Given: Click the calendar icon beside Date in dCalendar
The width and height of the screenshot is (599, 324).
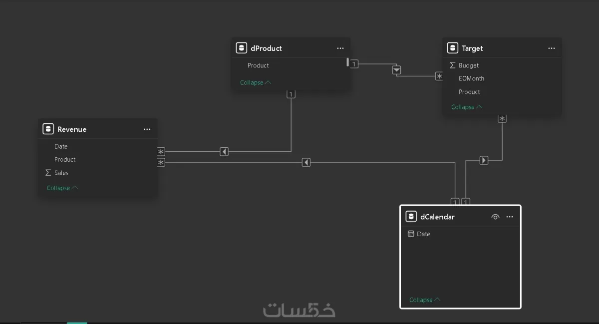Looking at the screenshot, I should click(410, 233).
